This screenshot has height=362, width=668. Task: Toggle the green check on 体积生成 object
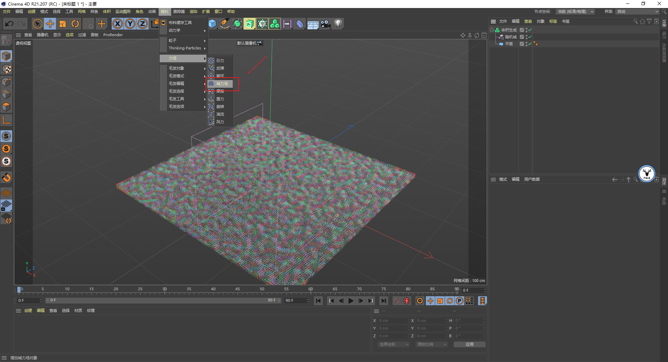pyautogui.click(x=530, y=30)
